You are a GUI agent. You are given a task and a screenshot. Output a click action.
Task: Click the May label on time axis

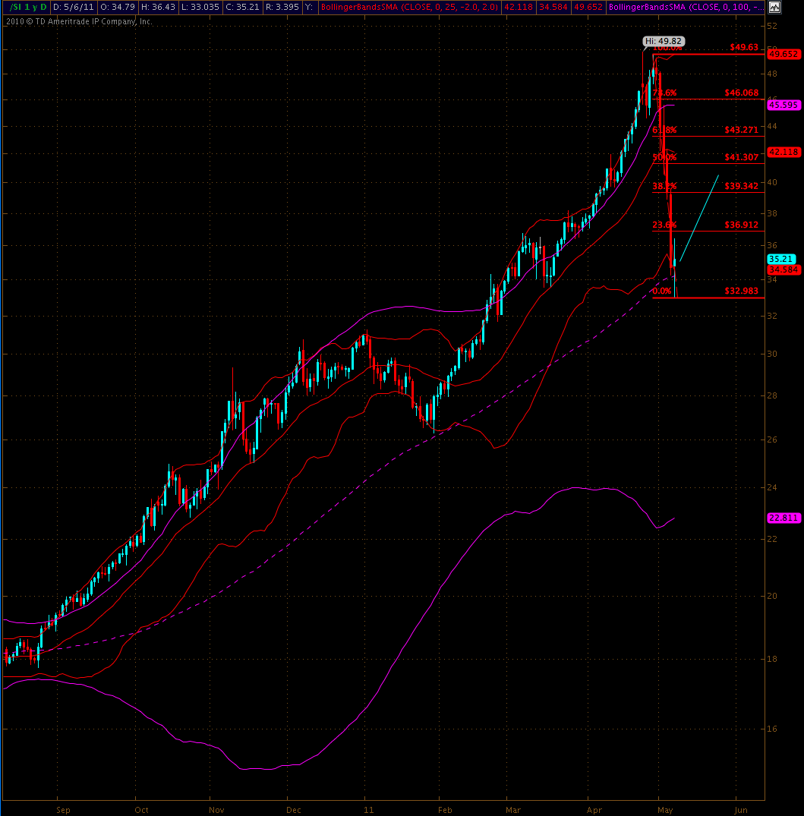point(665,809)
